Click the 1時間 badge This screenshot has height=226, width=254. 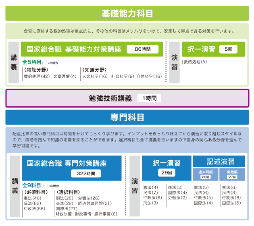[149, 98]
